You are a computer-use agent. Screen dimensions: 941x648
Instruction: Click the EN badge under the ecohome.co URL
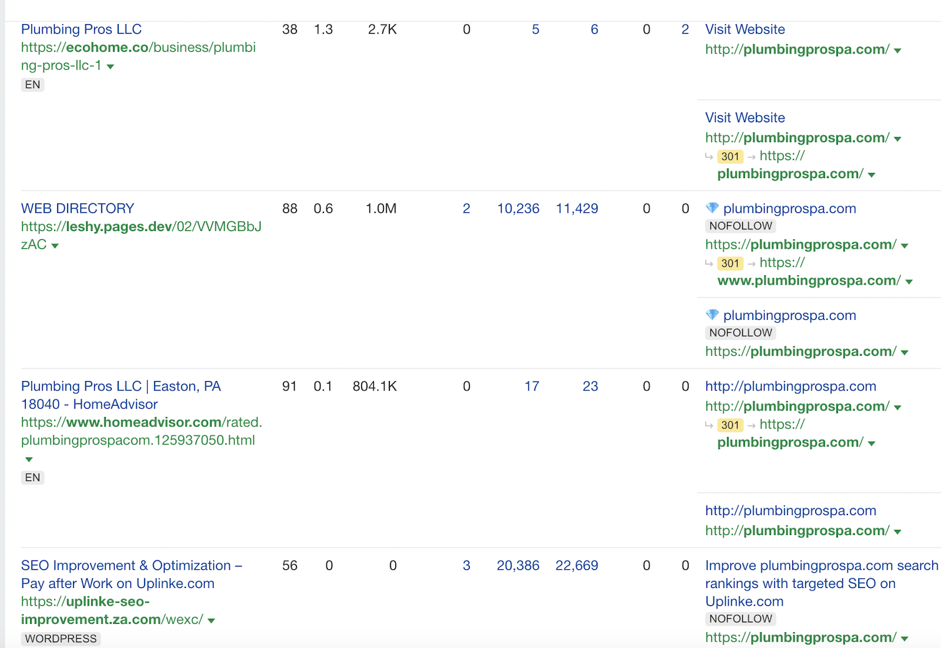pos(33,85)
